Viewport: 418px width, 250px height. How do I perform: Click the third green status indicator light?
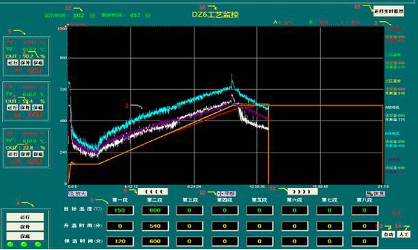38,244
